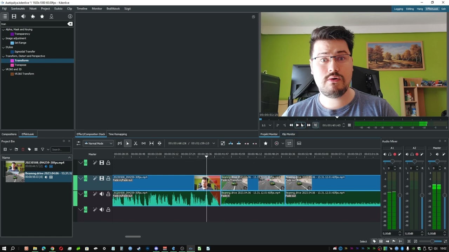Viewport: 449px width, 252px height.
Task: Clear the effects search field text
Action: [x=70, y=24]
